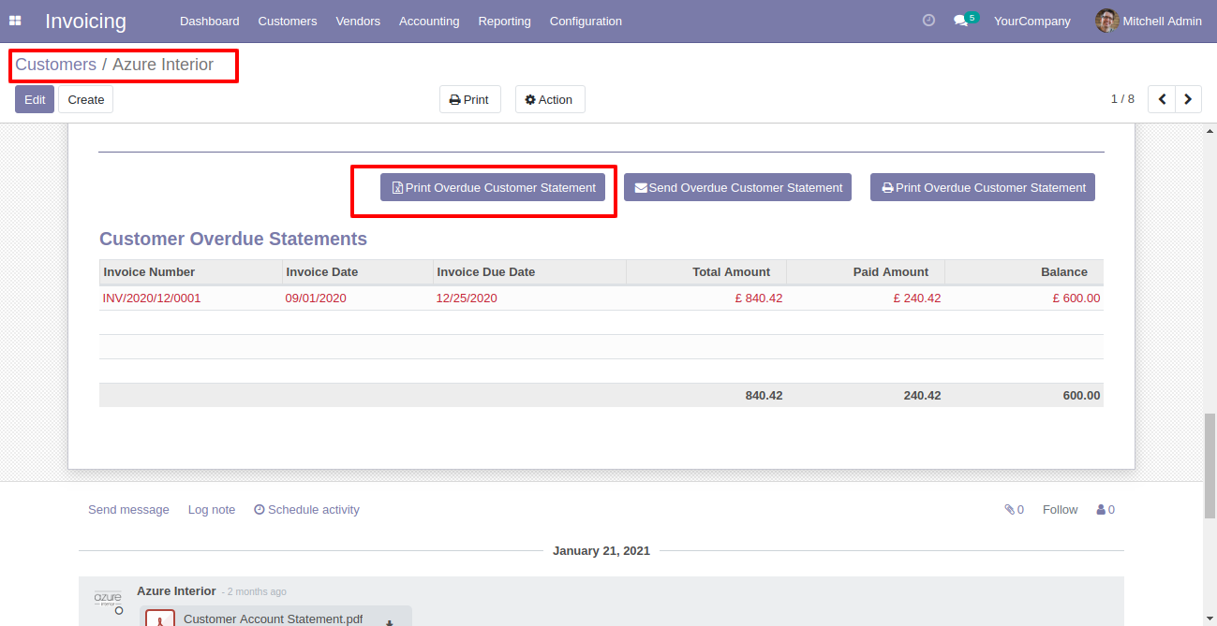Image resolution: width=1217 pixels, height=626 pixels.
Task: Open the Reporting menu
Action: pos(504,21)
